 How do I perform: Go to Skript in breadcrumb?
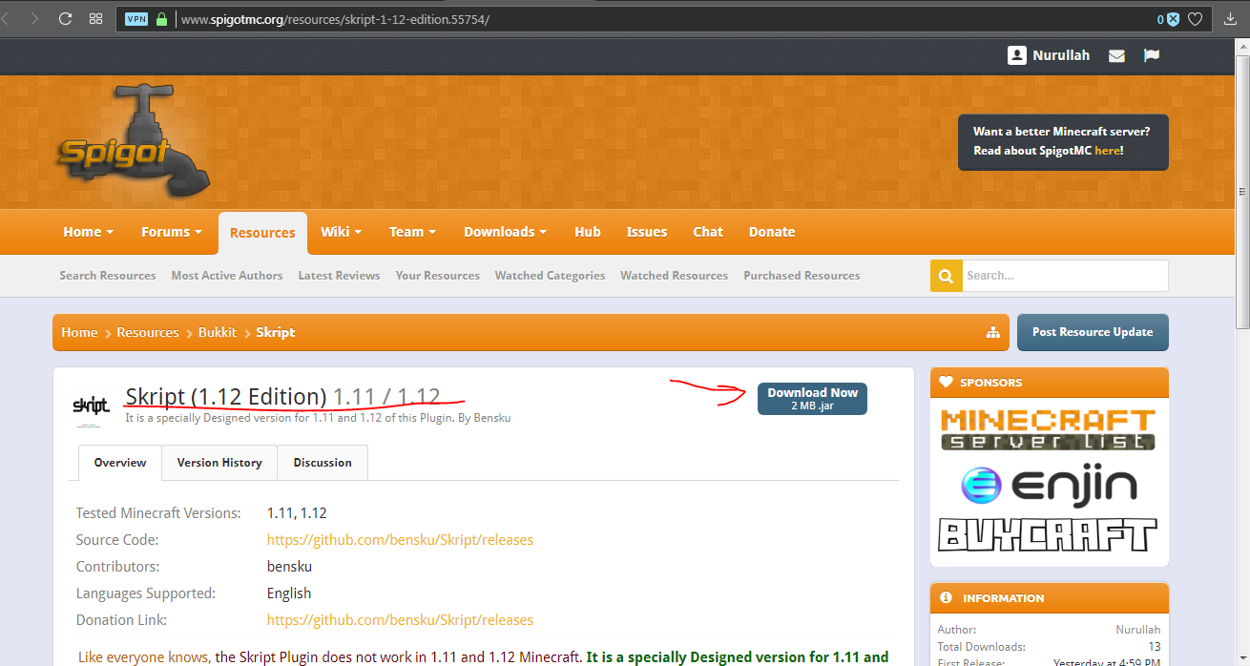[276, 332]
